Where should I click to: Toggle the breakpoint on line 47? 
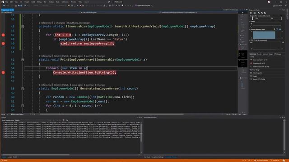point(3,35)
